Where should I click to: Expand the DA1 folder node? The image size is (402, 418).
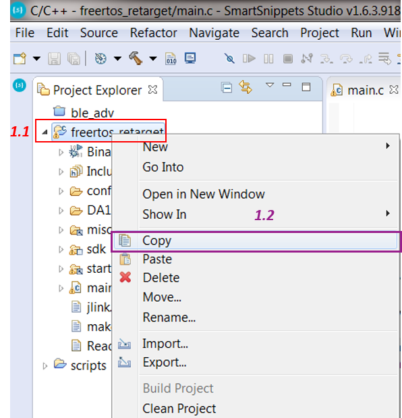[61, 210]
